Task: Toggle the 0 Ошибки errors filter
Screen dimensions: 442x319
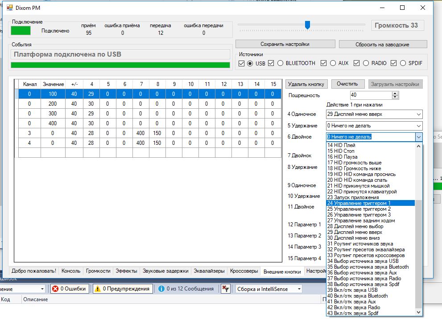Action: [x=70, y=289]
